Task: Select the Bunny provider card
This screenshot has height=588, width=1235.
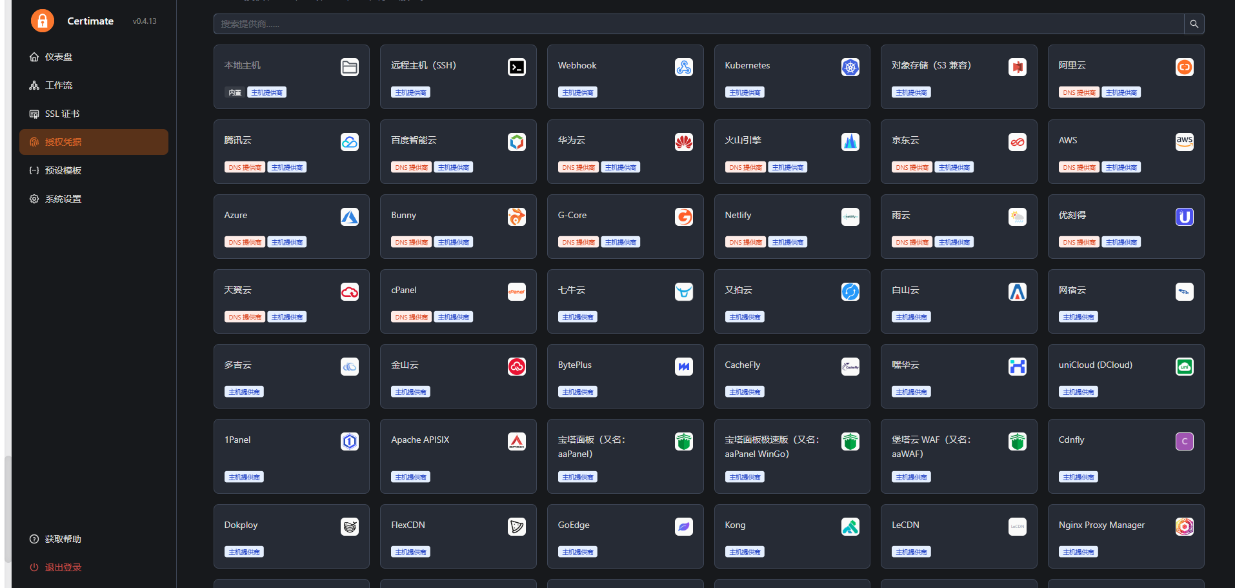Action: (457, 226)
